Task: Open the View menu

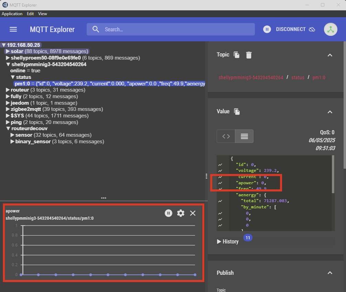Action: pos(43,14)
